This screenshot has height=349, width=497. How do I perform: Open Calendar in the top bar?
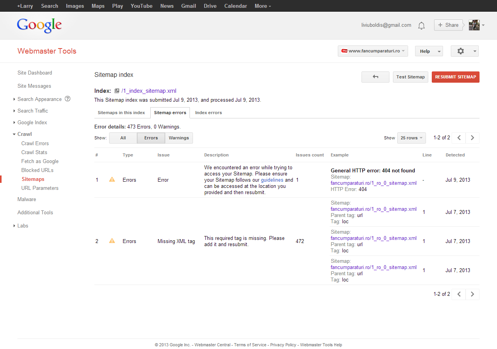(x=236, y=6)
